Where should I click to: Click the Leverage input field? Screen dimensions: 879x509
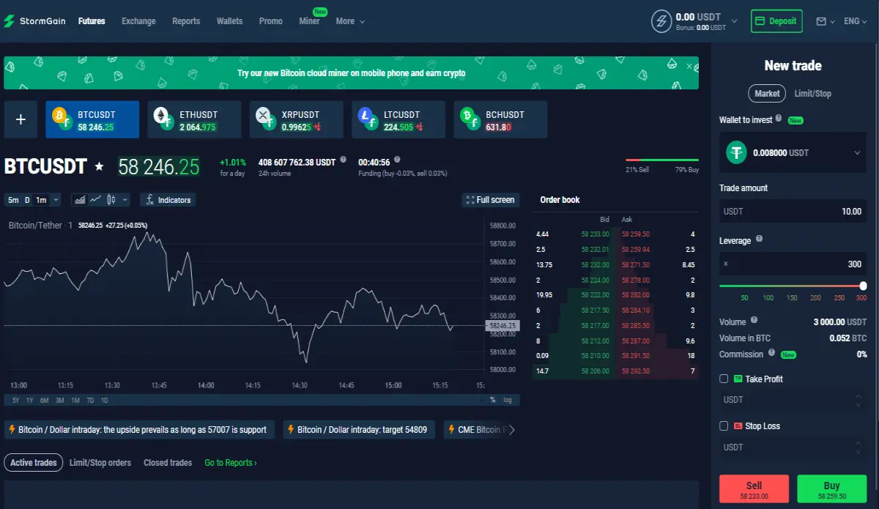[x=793, y=264]
